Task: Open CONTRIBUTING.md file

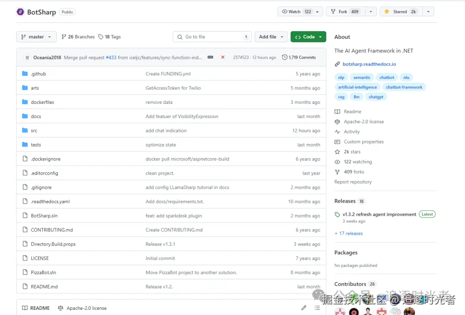Action: pos(52,230)
